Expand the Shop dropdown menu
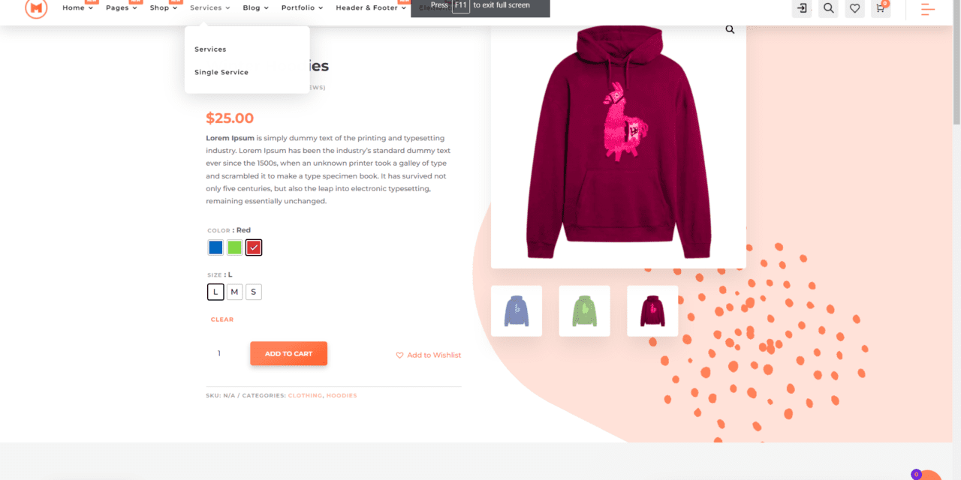This screenshot has height=480, width=961. tap(164, 7)
